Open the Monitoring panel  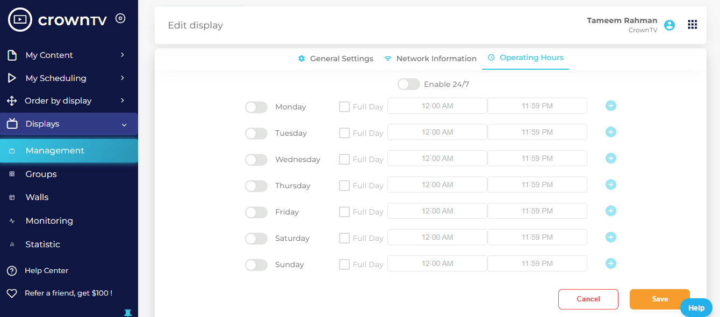coord(49,220)
